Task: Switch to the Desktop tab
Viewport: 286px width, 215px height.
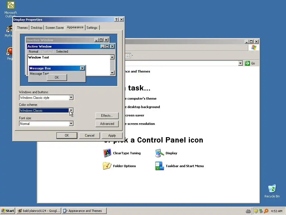Action: [37, 28]
